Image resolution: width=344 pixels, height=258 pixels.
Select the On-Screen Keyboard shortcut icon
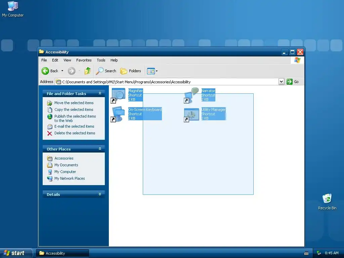pos(118,114)
